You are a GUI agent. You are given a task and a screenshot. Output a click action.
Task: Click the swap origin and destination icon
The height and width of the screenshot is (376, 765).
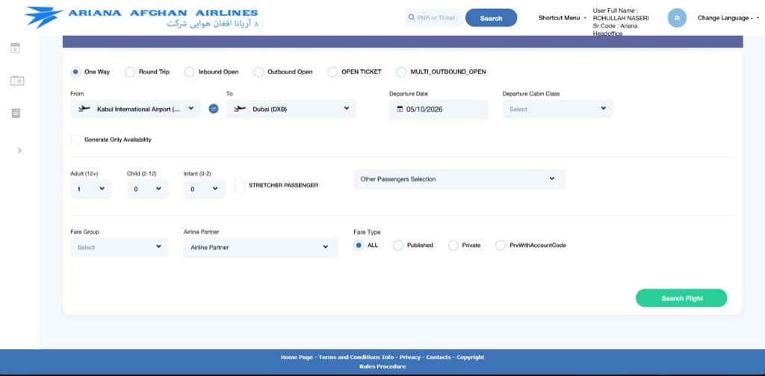(213, 109)
